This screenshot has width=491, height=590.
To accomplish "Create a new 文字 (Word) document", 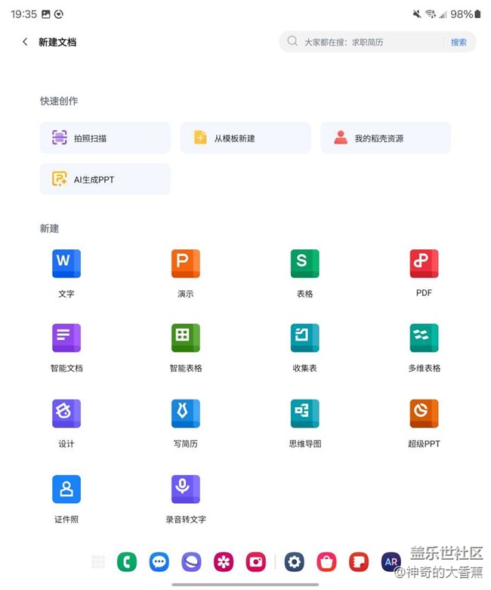I will 66,264.
